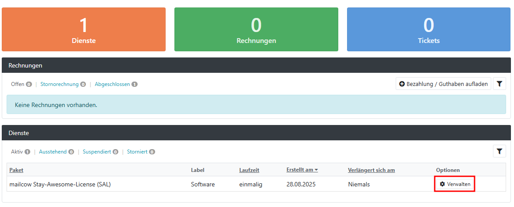Click the 28.08.2025 creation date
This screenshot has height=207, width=514.
[x=301, y=184]
